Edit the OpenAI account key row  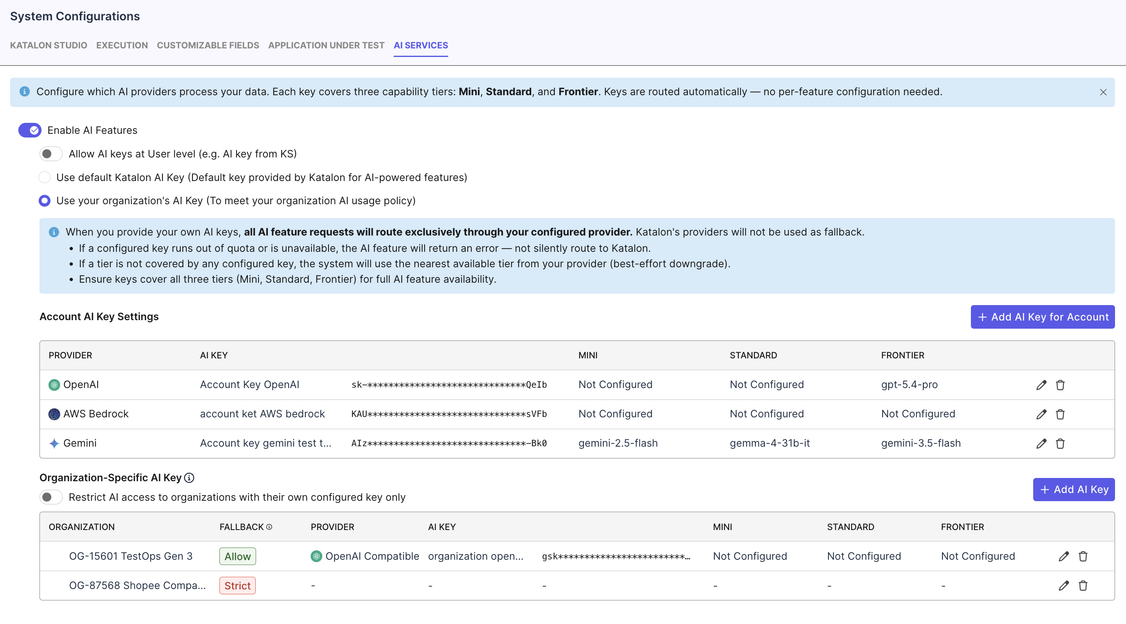click(x=1041, y=385)
